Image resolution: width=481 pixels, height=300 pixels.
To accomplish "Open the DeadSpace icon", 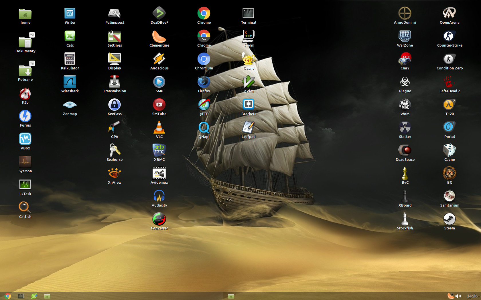I will pyautogui.click(x=405, y=151).
